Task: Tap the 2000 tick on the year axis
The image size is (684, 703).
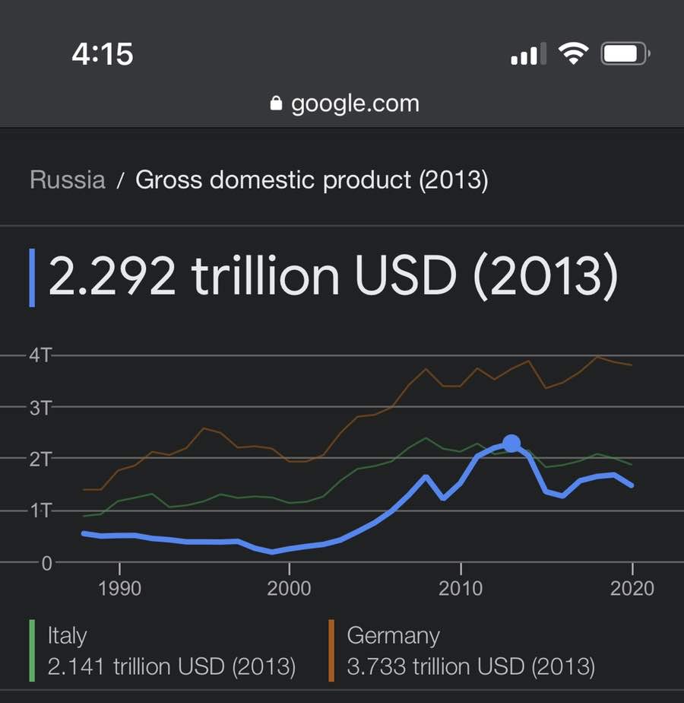Action: click(x=289, y=588)
